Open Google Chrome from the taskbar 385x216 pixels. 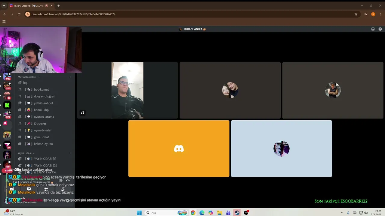[193, 213]
